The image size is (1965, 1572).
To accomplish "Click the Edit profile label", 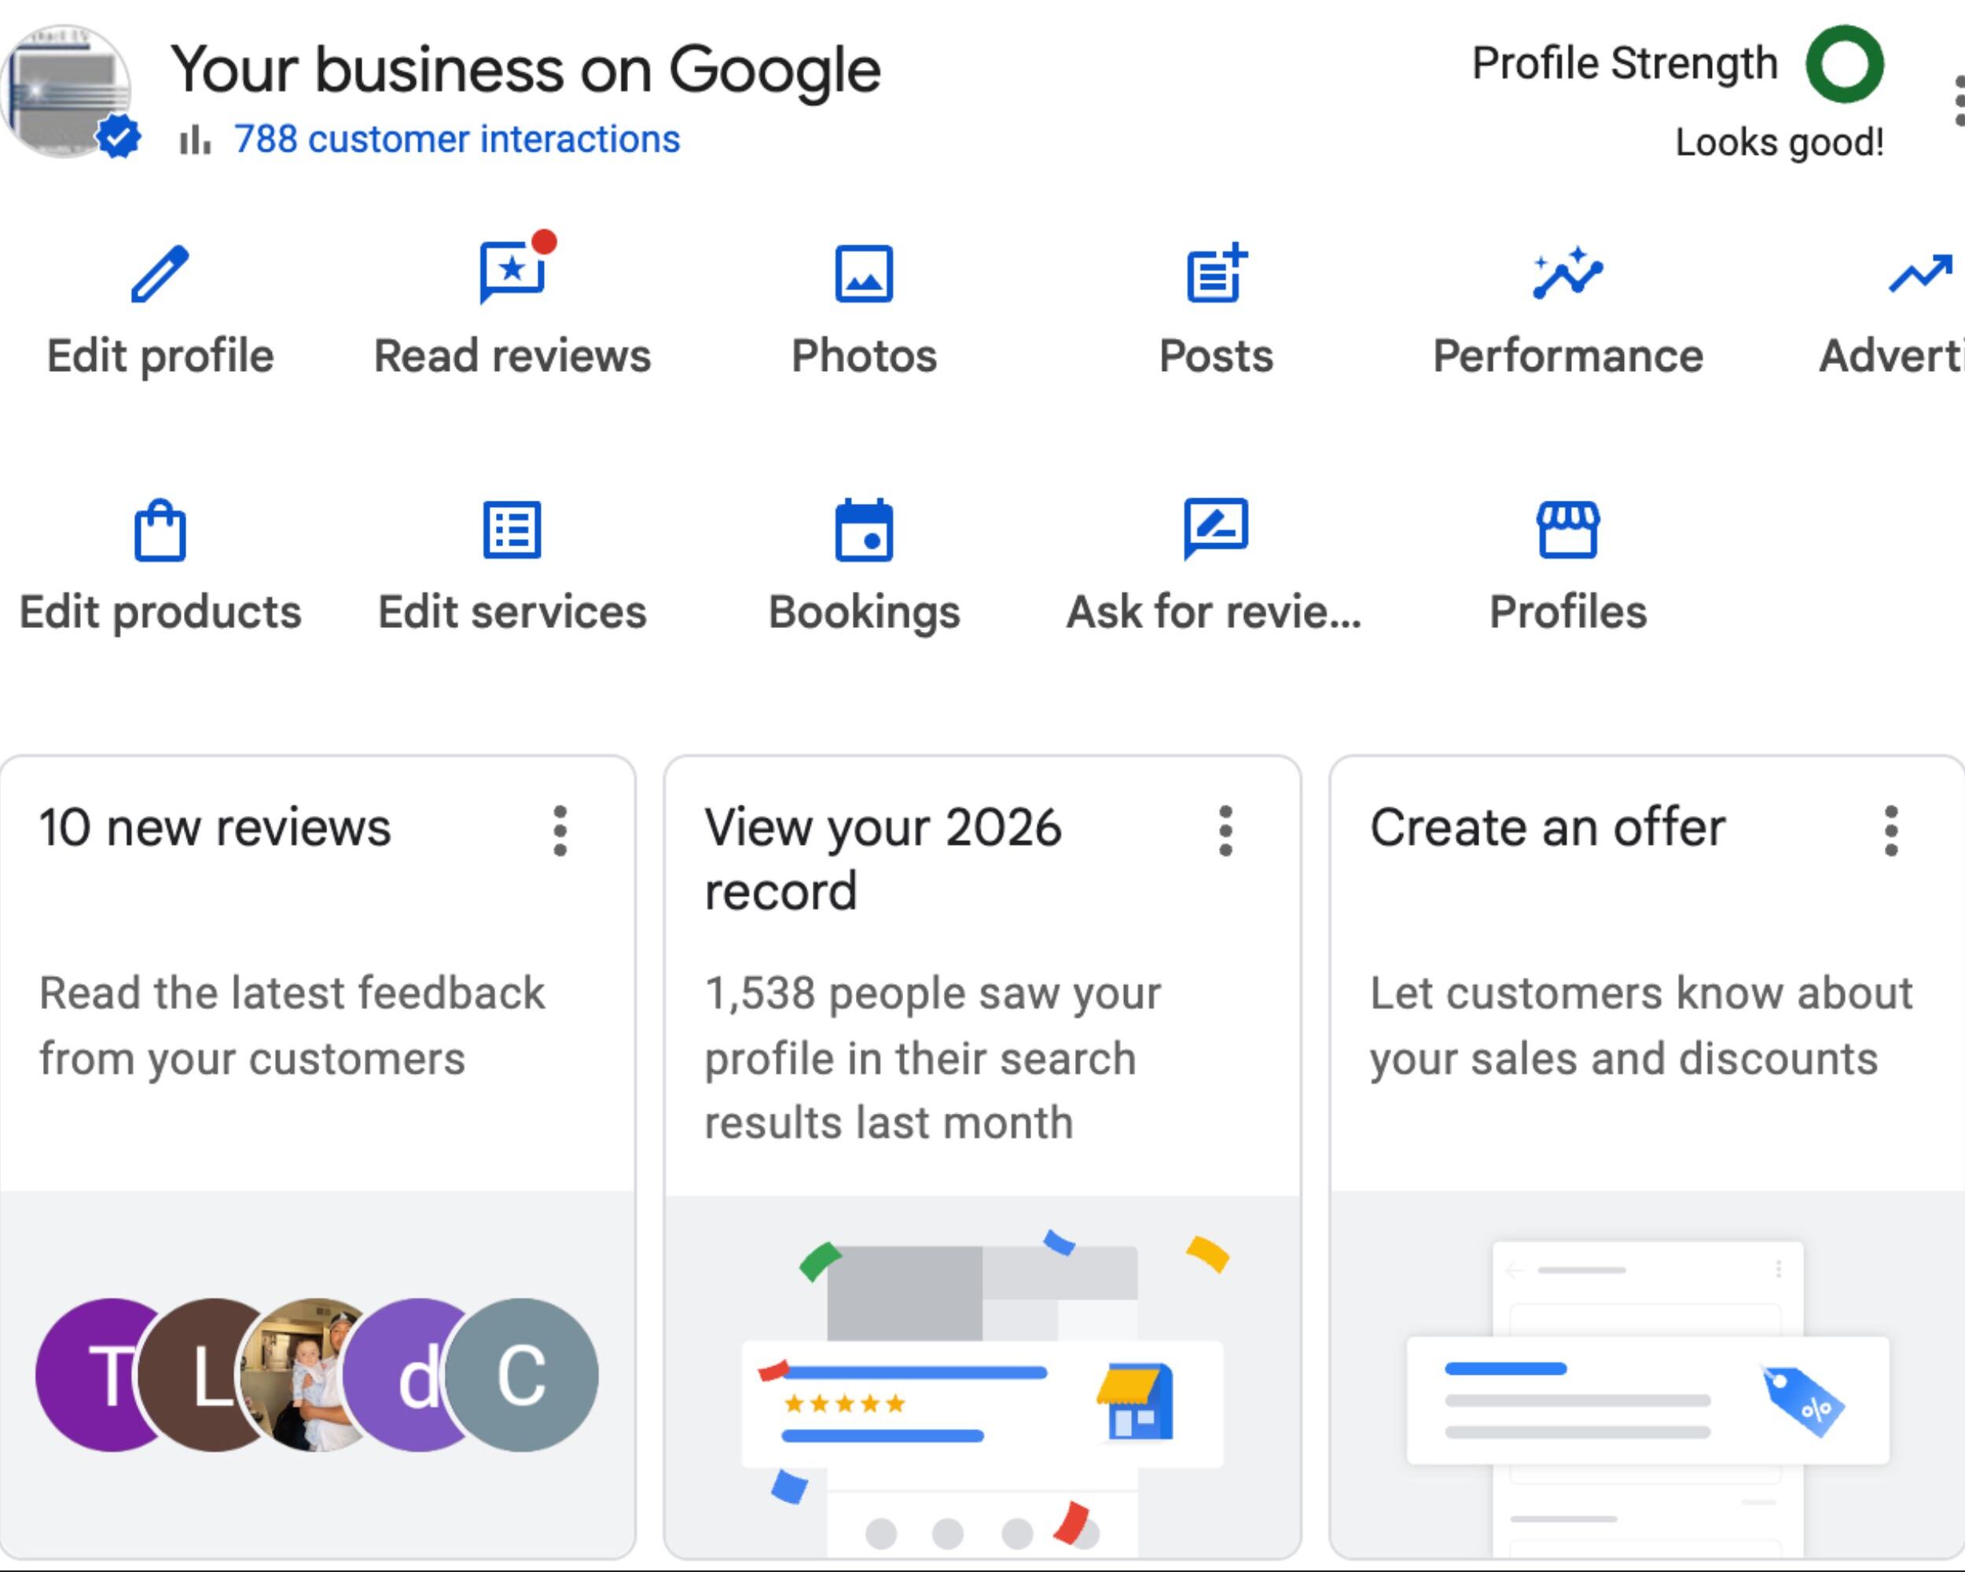I will point(160,355).
